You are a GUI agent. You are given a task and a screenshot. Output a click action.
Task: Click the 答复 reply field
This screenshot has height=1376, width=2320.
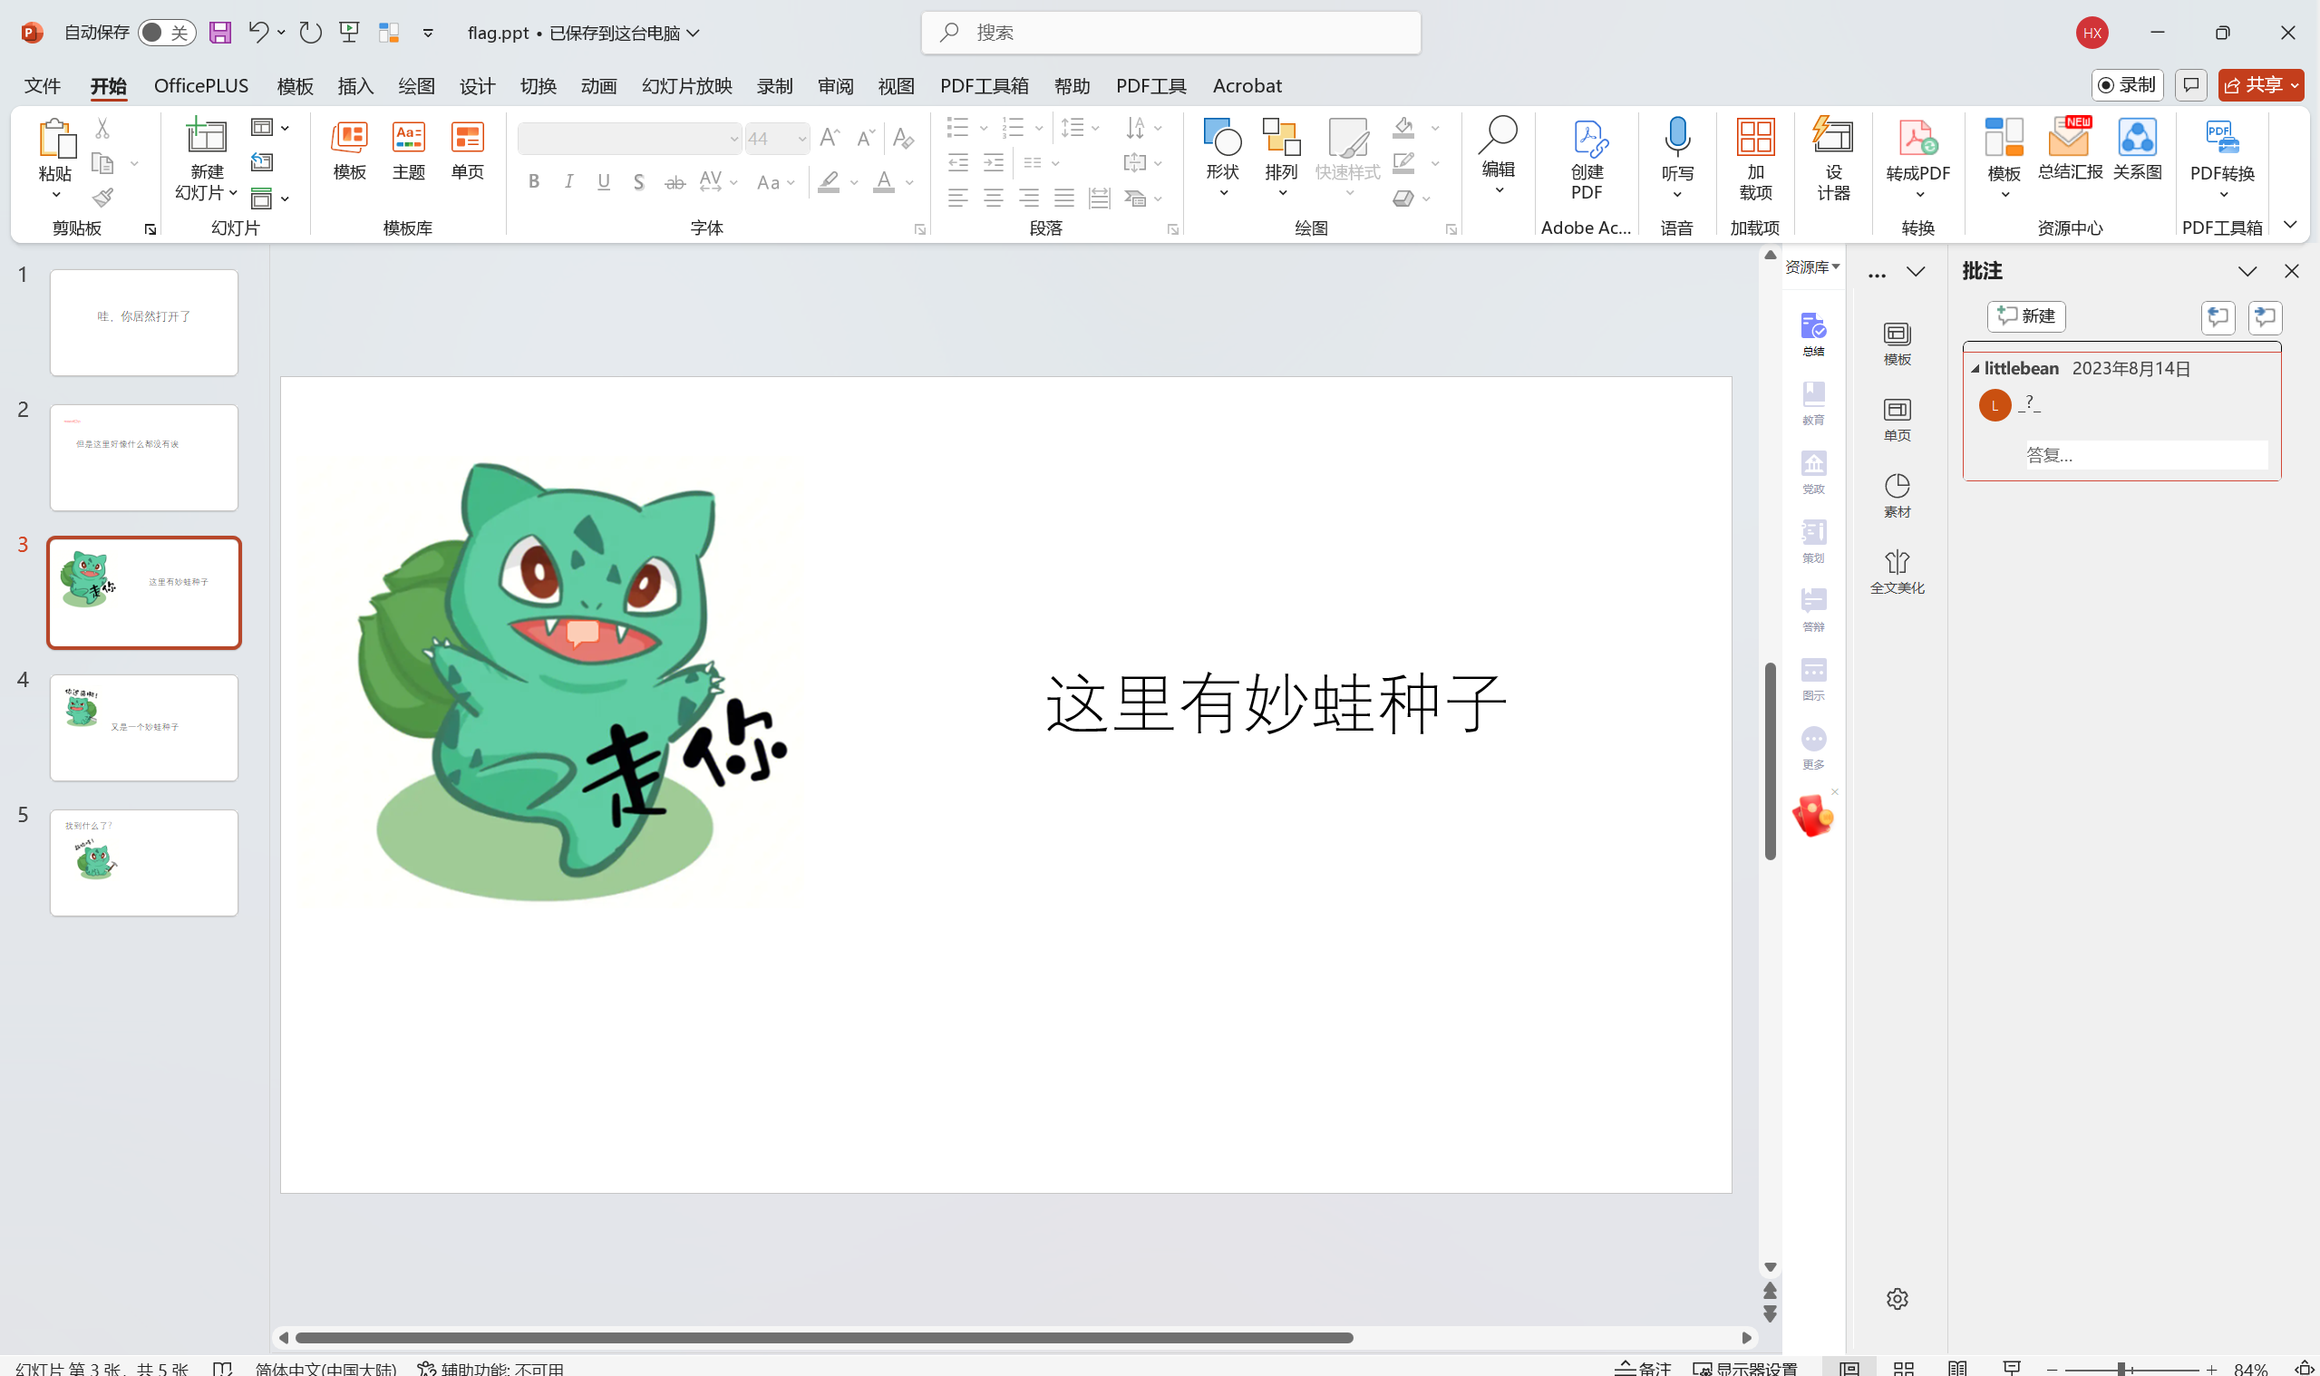2146,454
